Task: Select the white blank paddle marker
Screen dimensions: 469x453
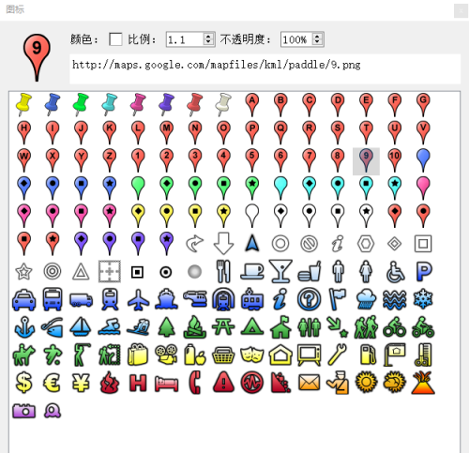Action: pyautogui.click(x=252, y=216)
